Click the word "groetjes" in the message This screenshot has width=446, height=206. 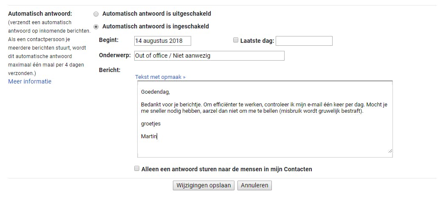150,124
